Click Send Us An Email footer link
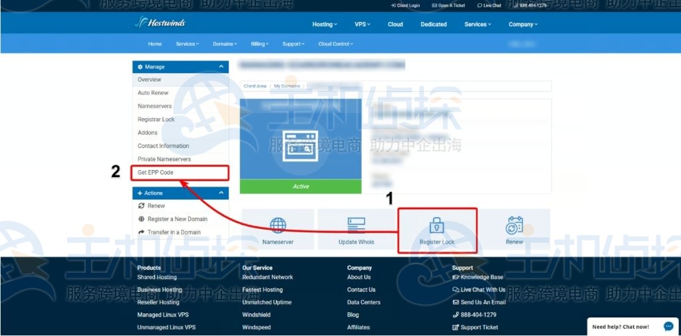Screen dimensions: 681x336 [479, 302]
